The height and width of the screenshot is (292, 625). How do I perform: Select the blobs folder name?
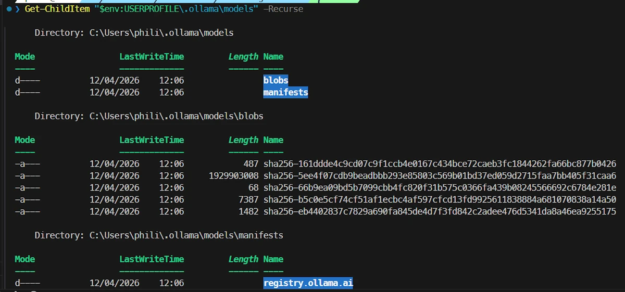[276, 81]
